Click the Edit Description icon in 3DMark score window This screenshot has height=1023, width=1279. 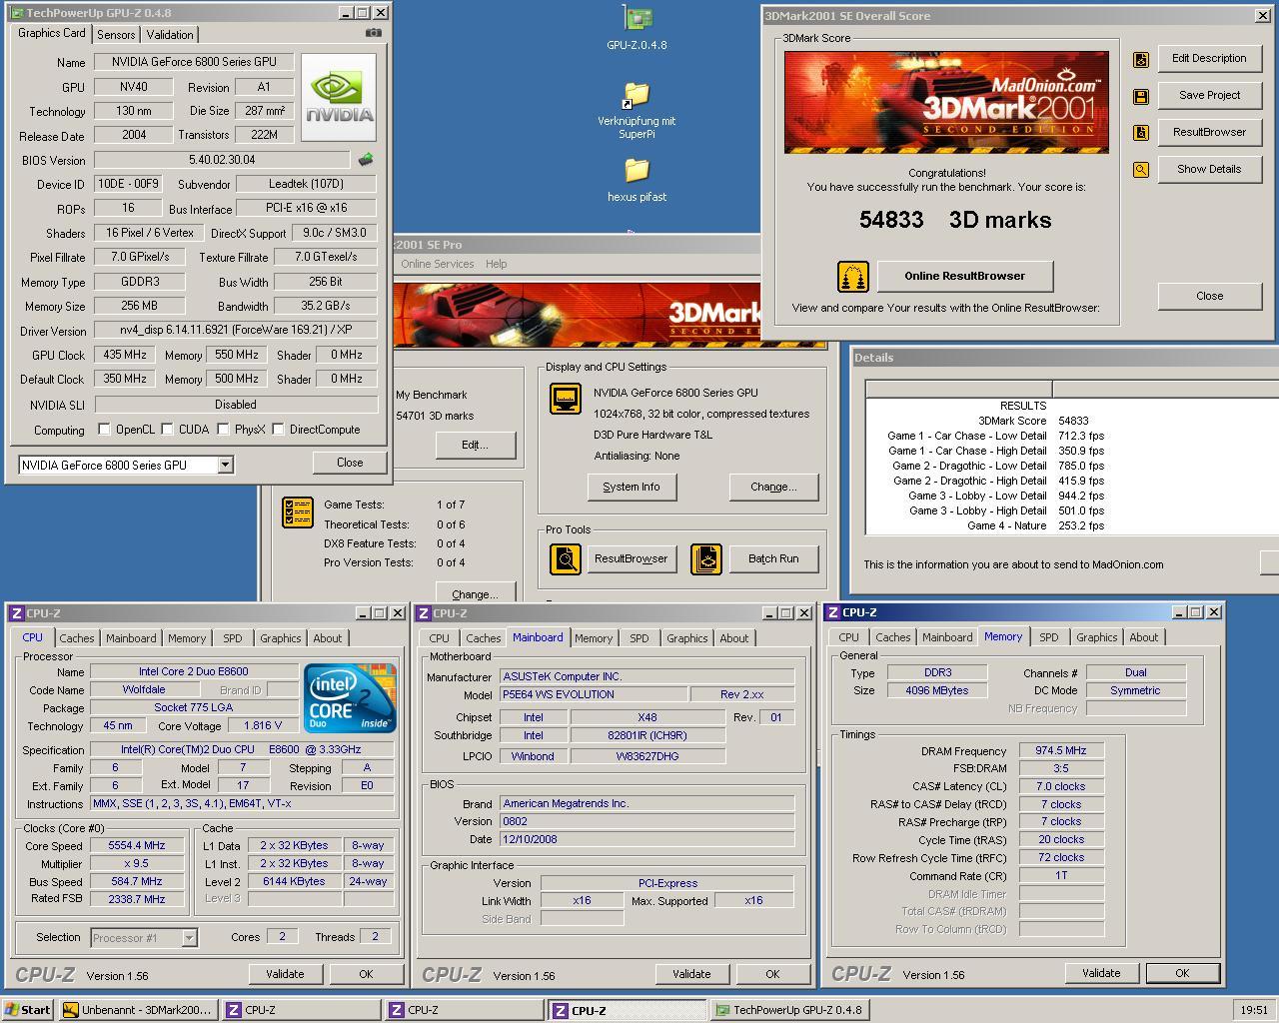point(1141,60)
